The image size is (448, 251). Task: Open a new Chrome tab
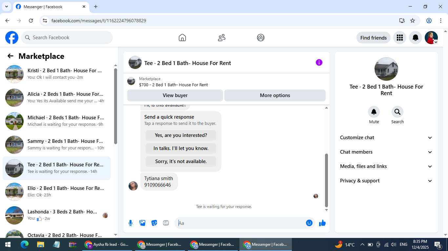[96, 7]
